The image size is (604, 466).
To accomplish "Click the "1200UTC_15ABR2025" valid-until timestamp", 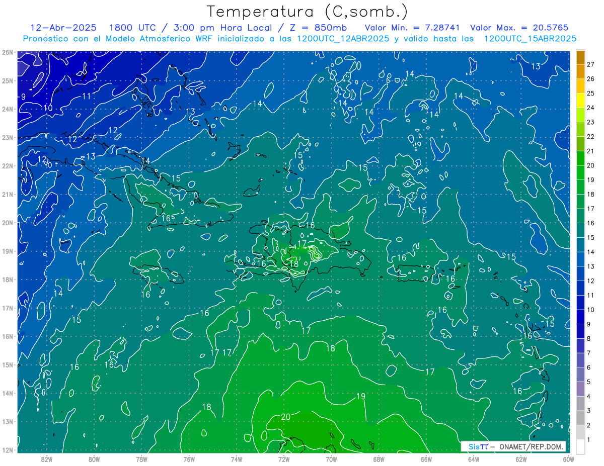I will pos(530,39).
